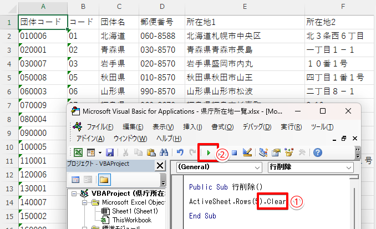Click the View Microsoft Excel toolbar icon
Screen dimensions: 376x229
(x=78, y=152)
